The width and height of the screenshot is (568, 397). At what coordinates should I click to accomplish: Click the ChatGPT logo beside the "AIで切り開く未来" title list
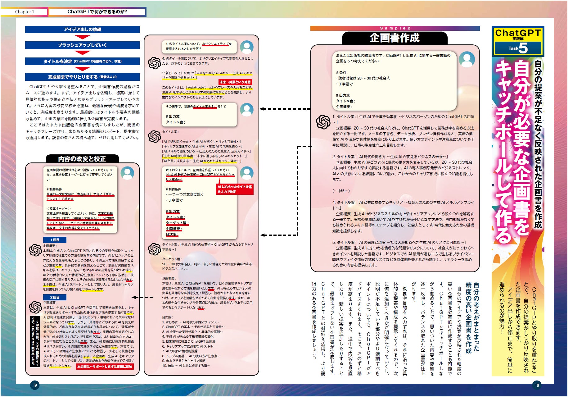(154, 136)
